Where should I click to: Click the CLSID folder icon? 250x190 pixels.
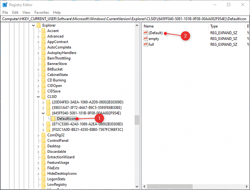[x=44, y=96]
